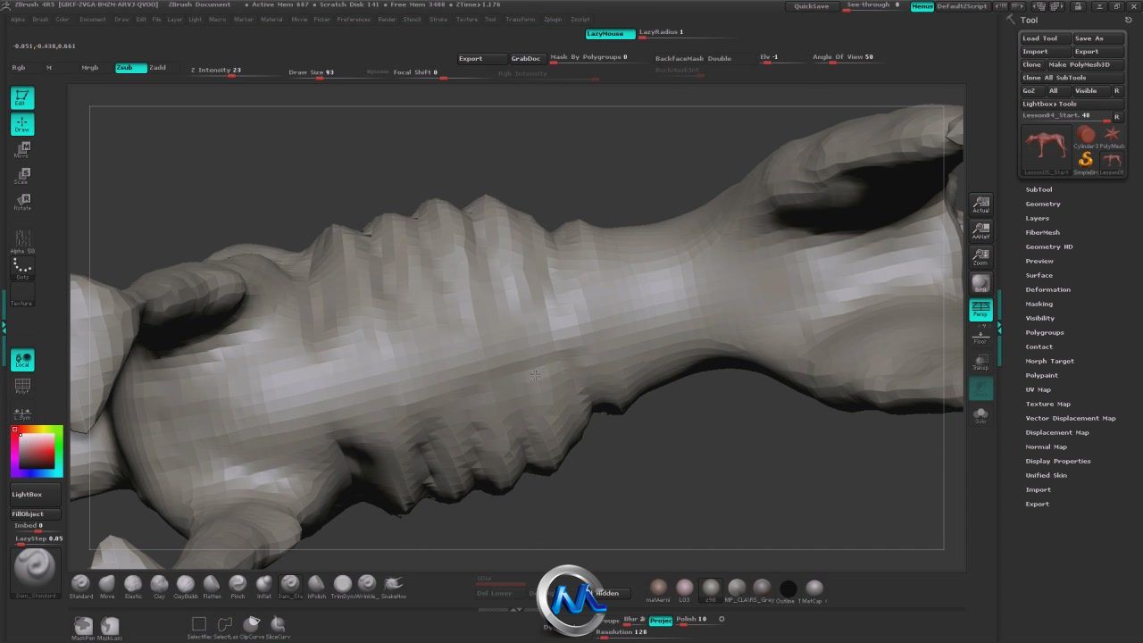The height and width of the screenshot is (643, 1143).
Task: Select the SliceCurve brush
Action: coord(278,627)
